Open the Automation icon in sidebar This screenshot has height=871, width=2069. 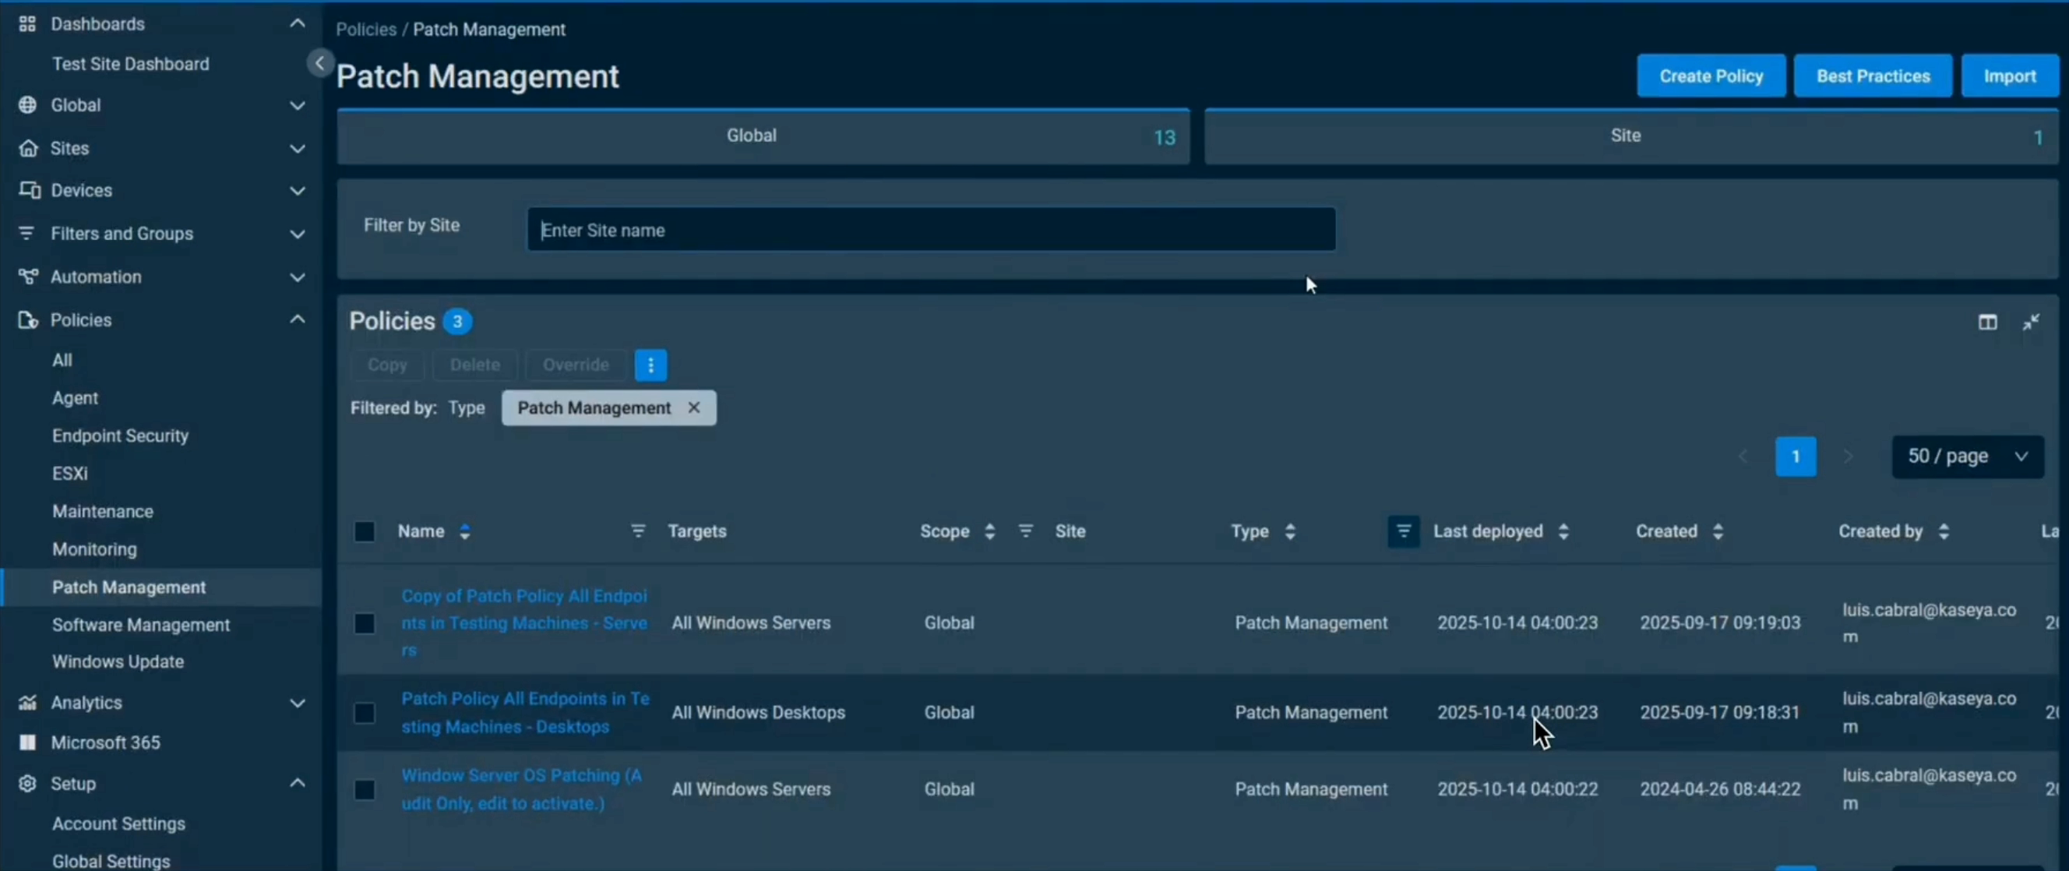click(x=26, y=277)
